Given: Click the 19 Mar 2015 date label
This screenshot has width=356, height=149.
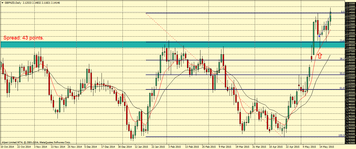Looking at the screenshot, I should 243,147.
